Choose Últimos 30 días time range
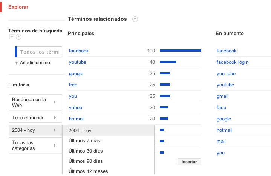 (x=86, y=151)
